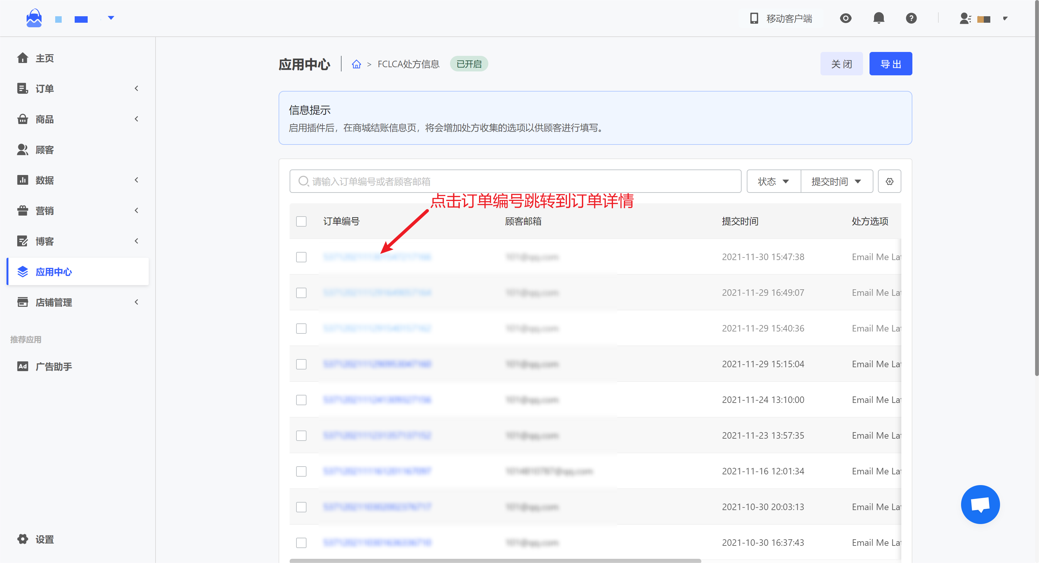Open the 状态 filter dropdown
Viewport: 1039px width, 563px height.
coord(773,181)
